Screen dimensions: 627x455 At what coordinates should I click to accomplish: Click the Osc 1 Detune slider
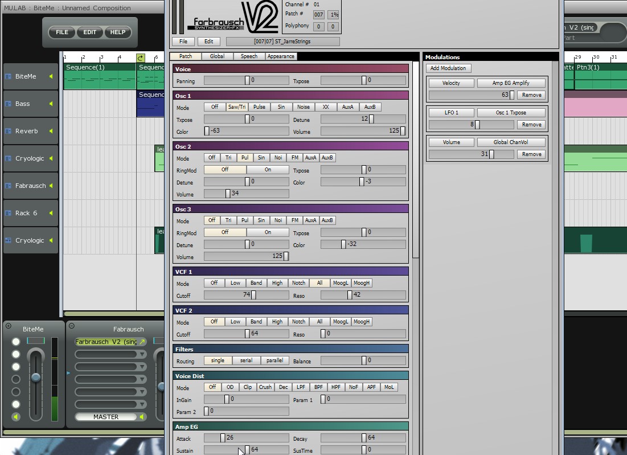(363, 119)
